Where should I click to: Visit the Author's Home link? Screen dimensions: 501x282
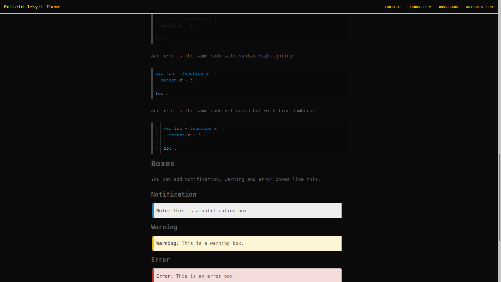480,7
